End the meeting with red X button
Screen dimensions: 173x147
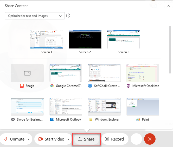click(x=150, y=139)
